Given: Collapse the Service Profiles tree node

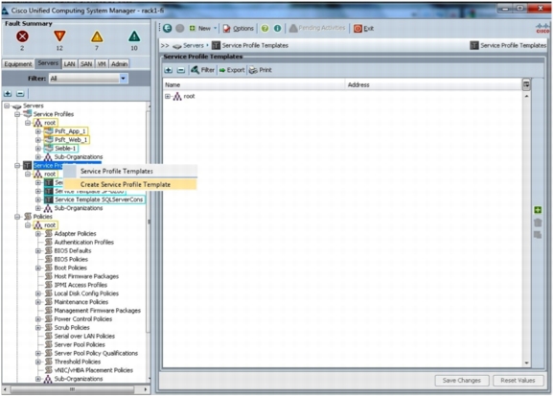Looking at the screenshot, I should pyautogui.click(x=17, y=114).
